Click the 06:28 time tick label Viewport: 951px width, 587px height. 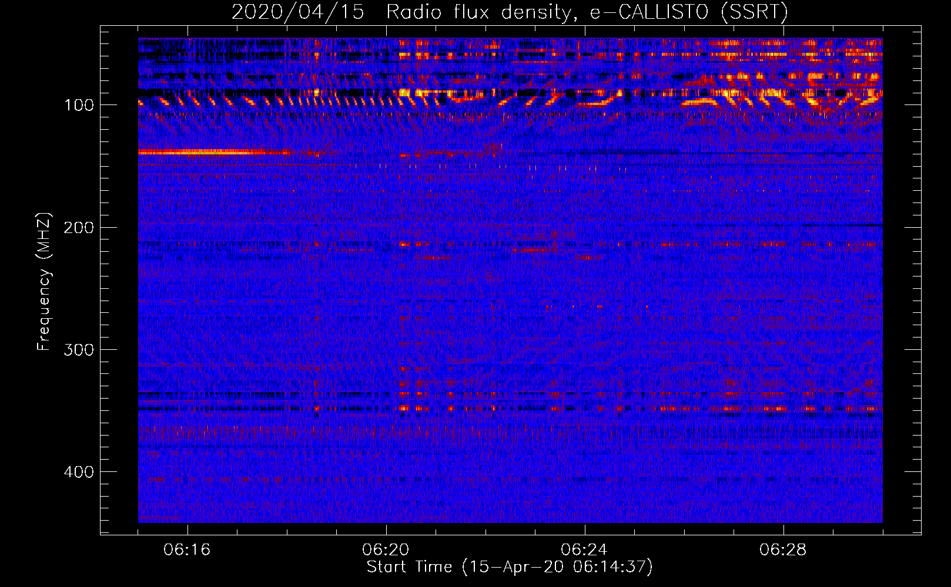[783, 550]
